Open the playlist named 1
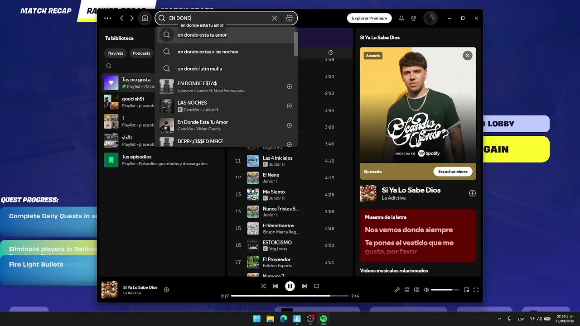580x326 pixels. 128,121
